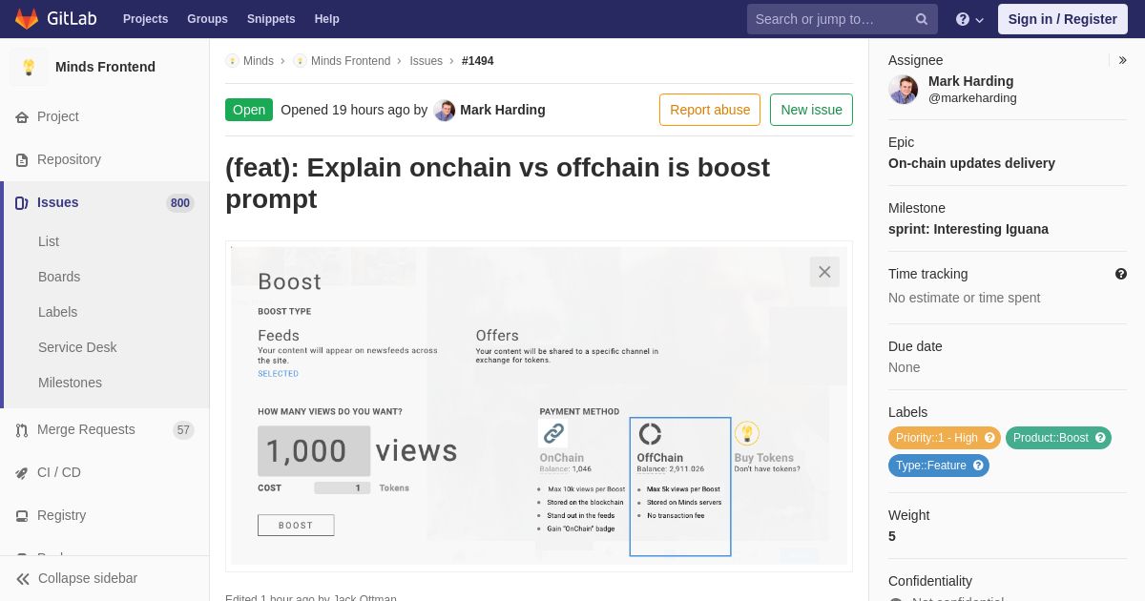Click the Minds Frontend breadcrumb link
1145x601 pixels.
pyautogui.click(x=350, y=61)
